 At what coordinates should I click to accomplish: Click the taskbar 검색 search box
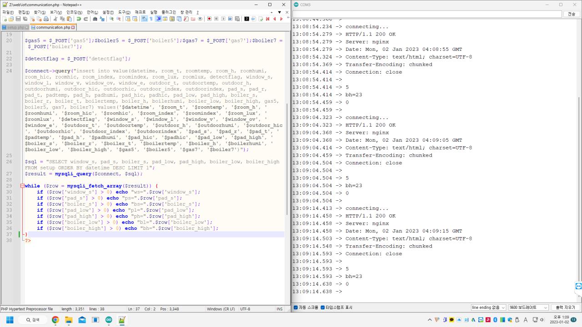[32, 320]
